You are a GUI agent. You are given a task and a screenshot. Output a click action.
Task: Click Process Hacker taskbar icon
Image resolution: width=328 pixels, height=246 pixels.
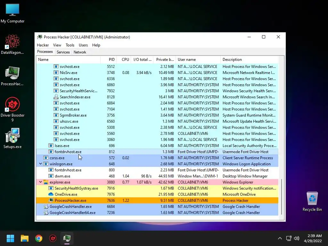(x=67, y=238)
